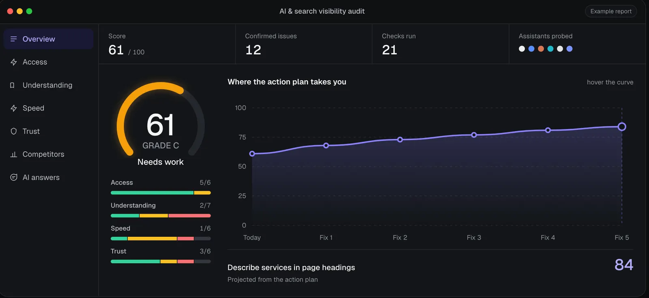Click the Understanding score progress bar
Viewport: 649px width, 298px height.
[161, 216]
